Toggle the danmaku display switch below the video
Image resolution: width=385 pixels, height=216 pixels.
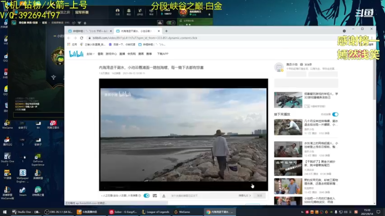click(147, 195)
